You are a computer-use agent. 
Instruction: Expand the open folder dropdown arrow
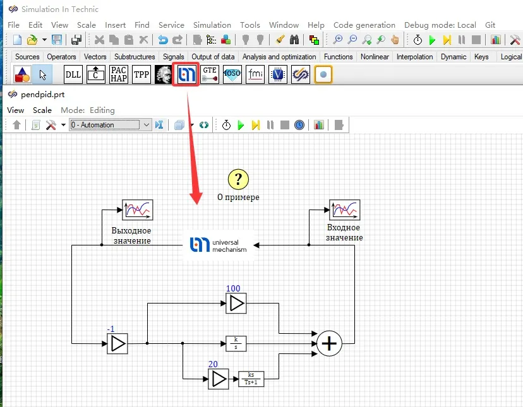(x=44, y=40)
